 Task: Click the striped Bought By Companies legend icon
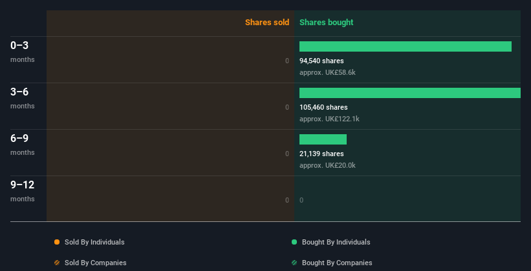[x=294, y=263]
